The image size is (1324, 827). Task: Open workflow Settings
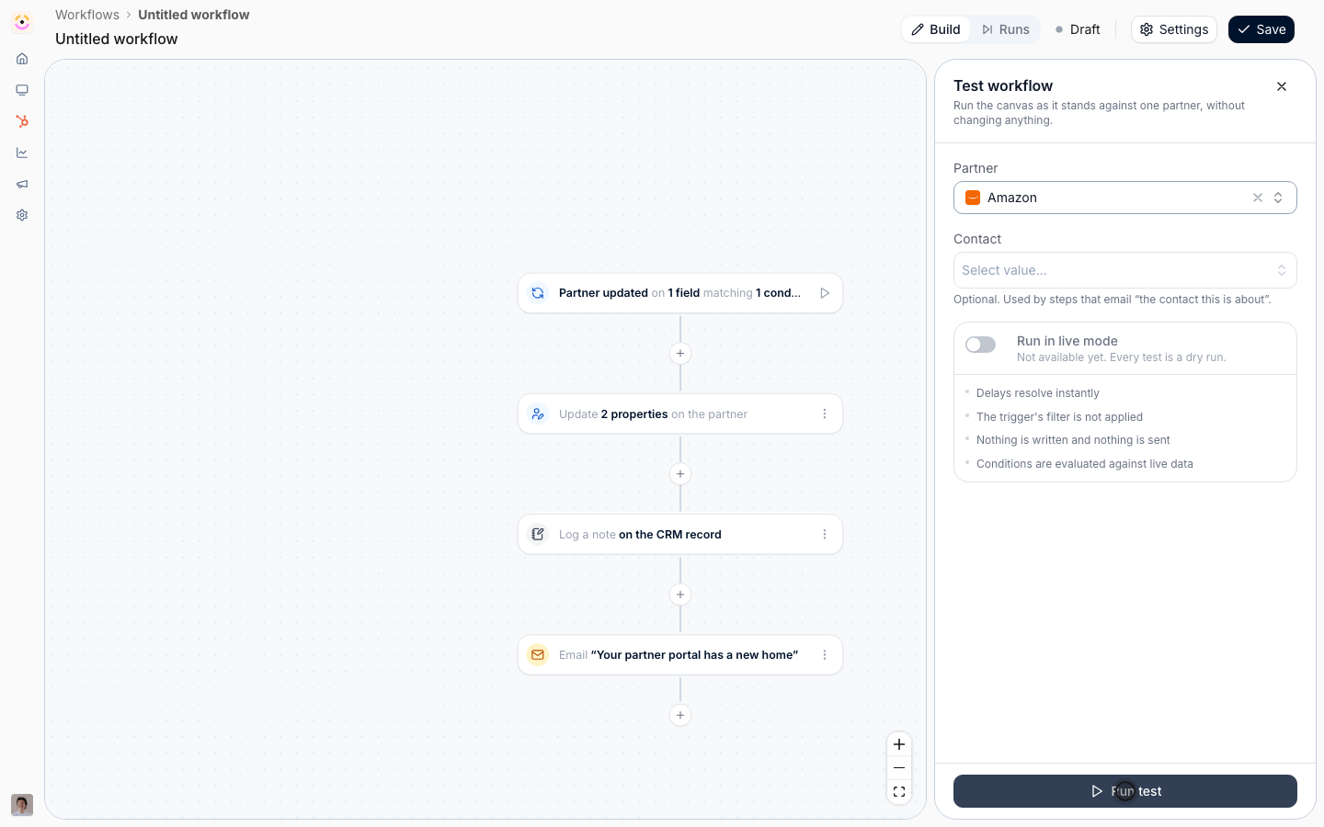[1174, 29]
